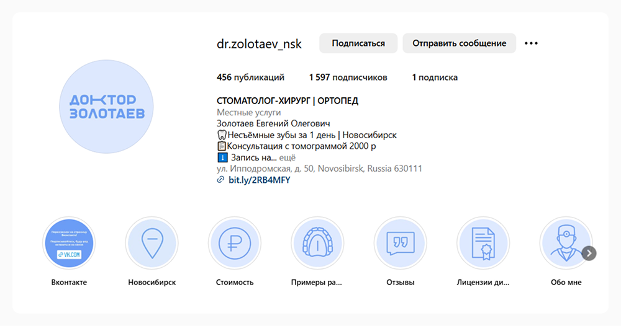Open the Новосибирск location pin highlight
Image resolution: width=621 pixels, height=326 pixels.
tap(152, 243)
